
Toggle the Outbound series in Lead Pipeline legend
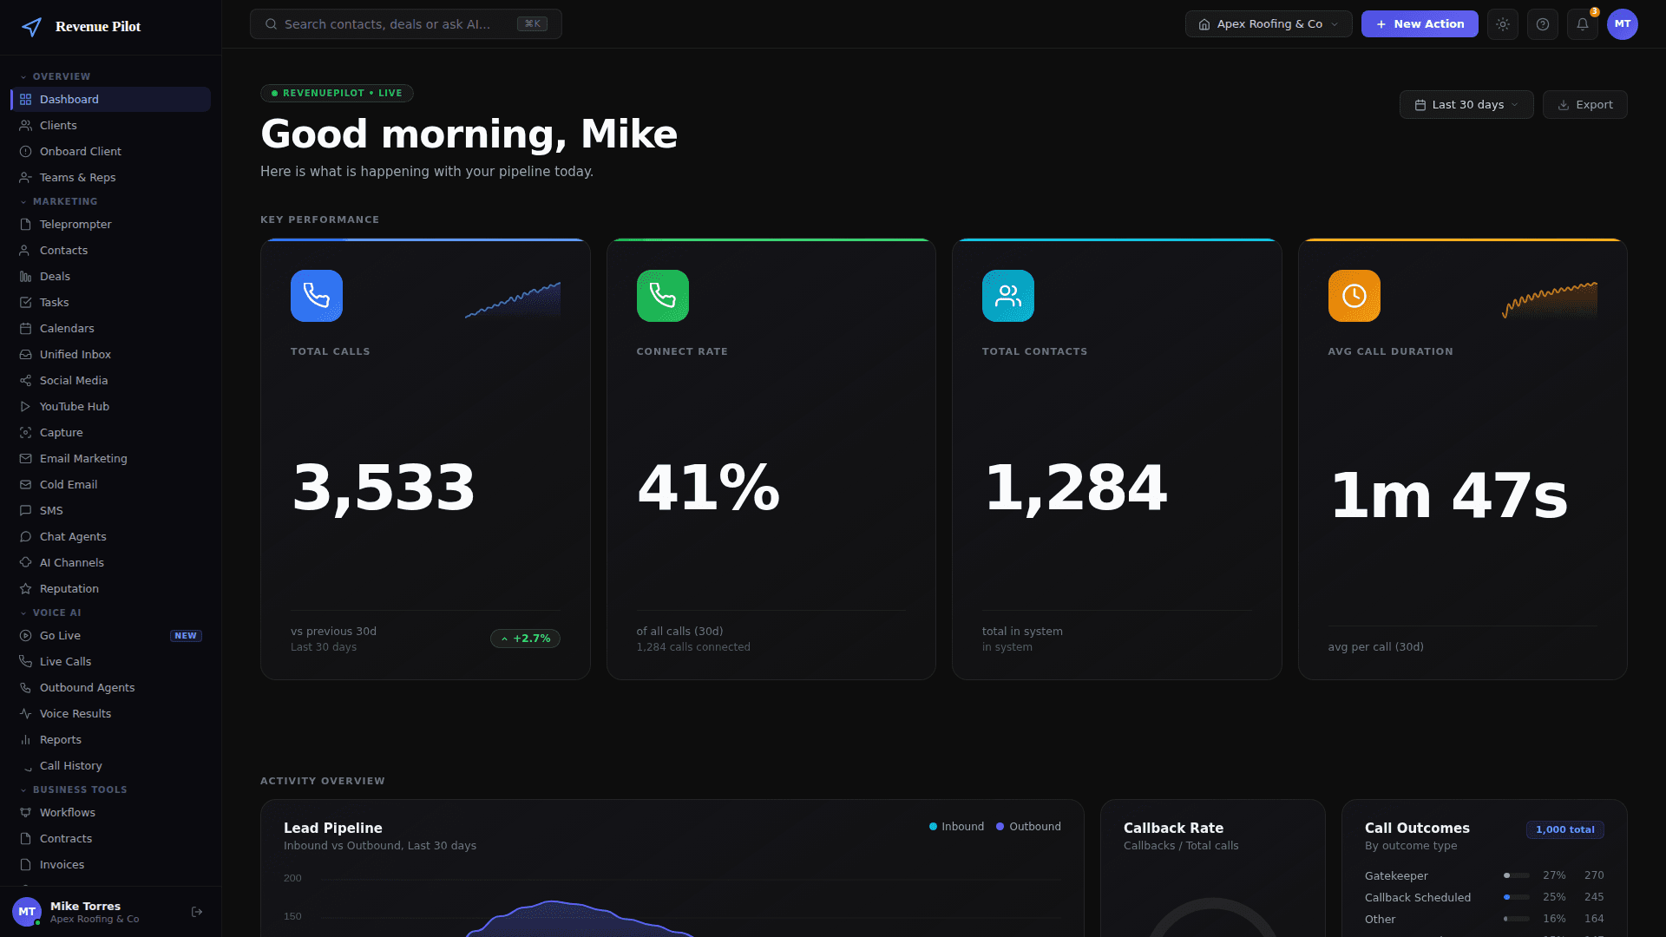1028,827
